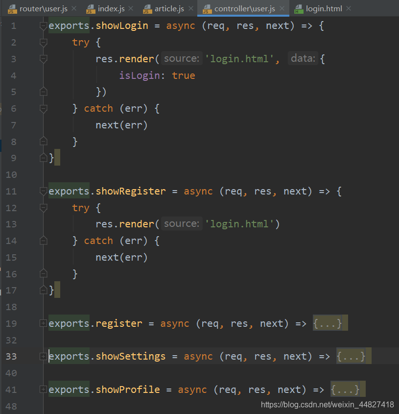Collapse the res.render call at line 3

(43, 59)
